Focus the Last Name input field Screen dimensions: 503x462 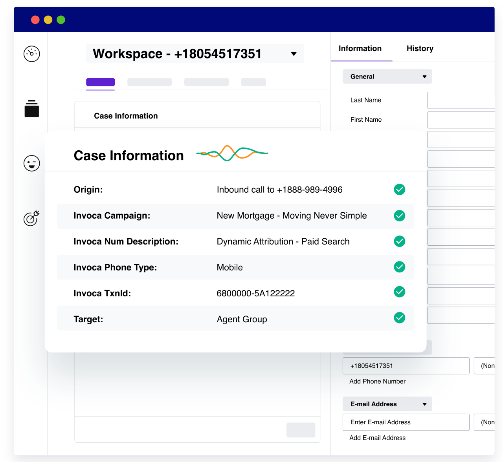pyautogui.click(x=461, y=100)
